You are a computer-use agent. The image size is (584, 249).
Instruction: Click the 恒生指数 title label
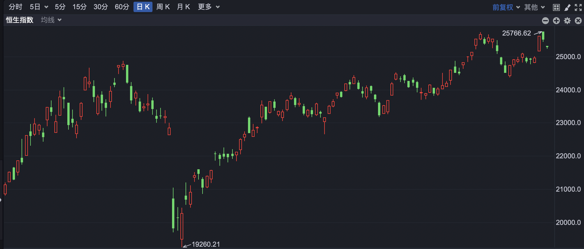pos(20,20)
